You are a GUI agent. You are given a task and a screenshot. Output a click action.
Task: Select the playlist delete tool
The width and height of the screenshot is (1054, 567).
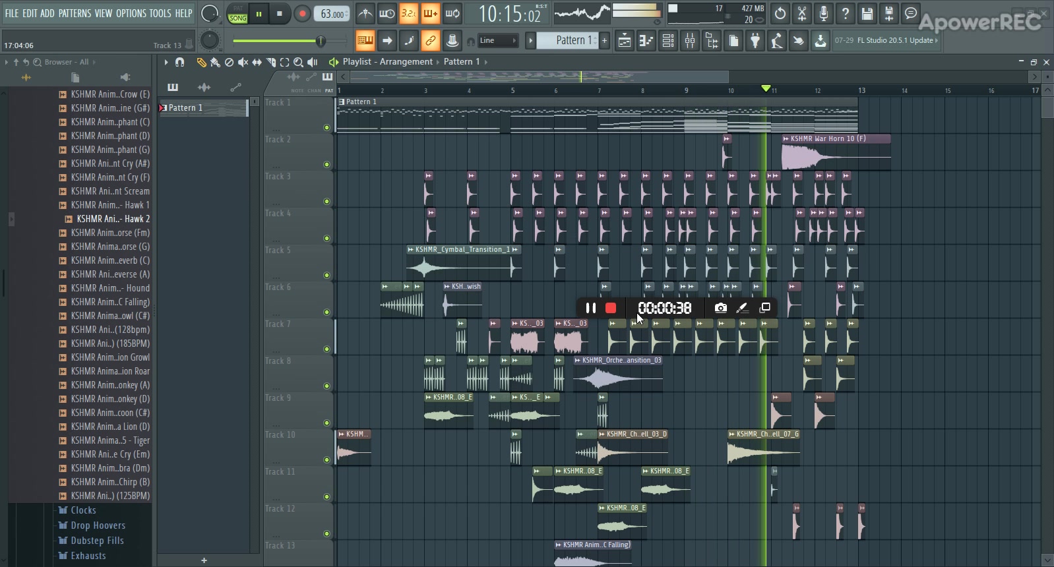tap(229, 62)
